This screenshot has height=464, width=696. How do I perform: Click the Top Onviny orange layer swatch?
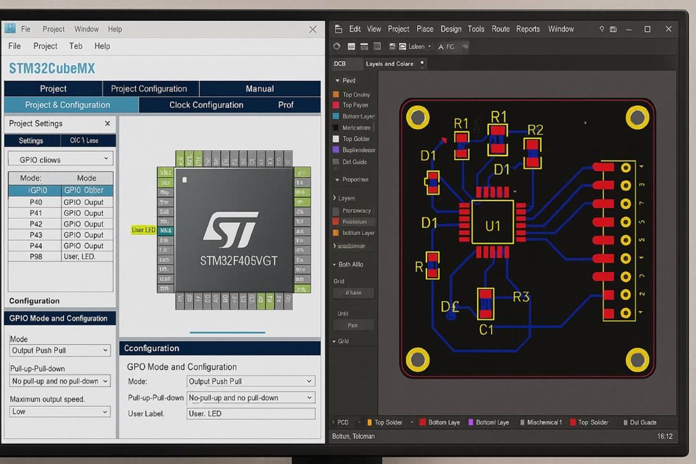point(336,94)
